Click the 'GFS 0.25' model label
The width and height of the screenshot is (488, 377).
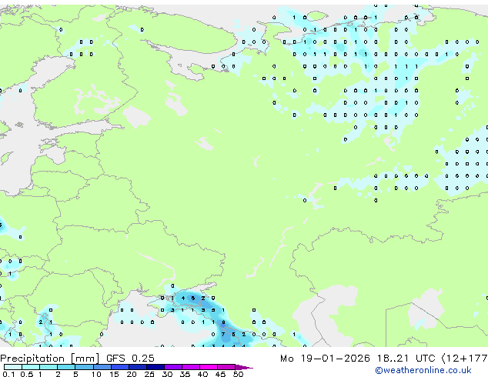tap(130, 359)
